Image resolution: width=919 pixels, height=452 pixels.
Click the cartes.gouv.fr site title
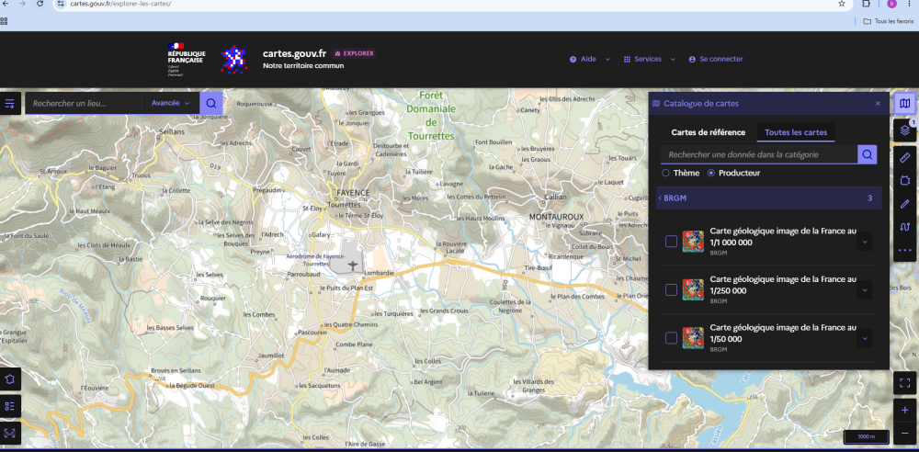pos(294,53)
